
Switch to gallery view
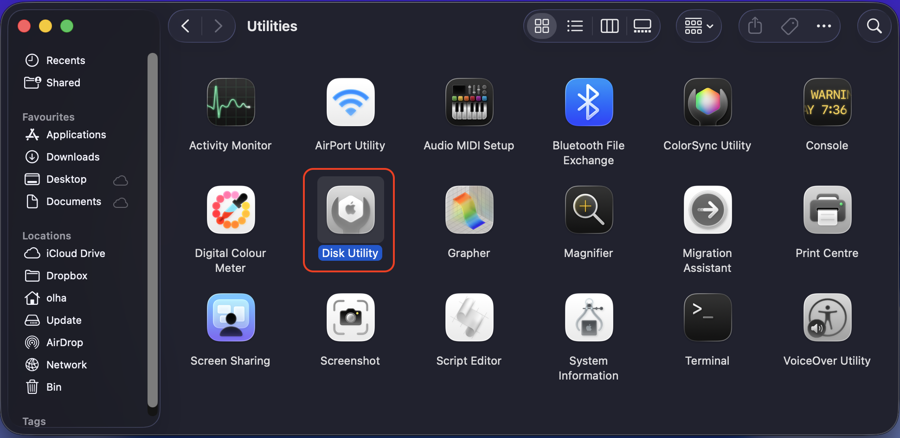pyautogui.click(x=643, y=26)
